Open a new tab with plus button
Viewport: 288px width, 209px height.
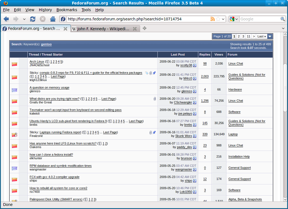pyautogui.click(x=145, y=28)
